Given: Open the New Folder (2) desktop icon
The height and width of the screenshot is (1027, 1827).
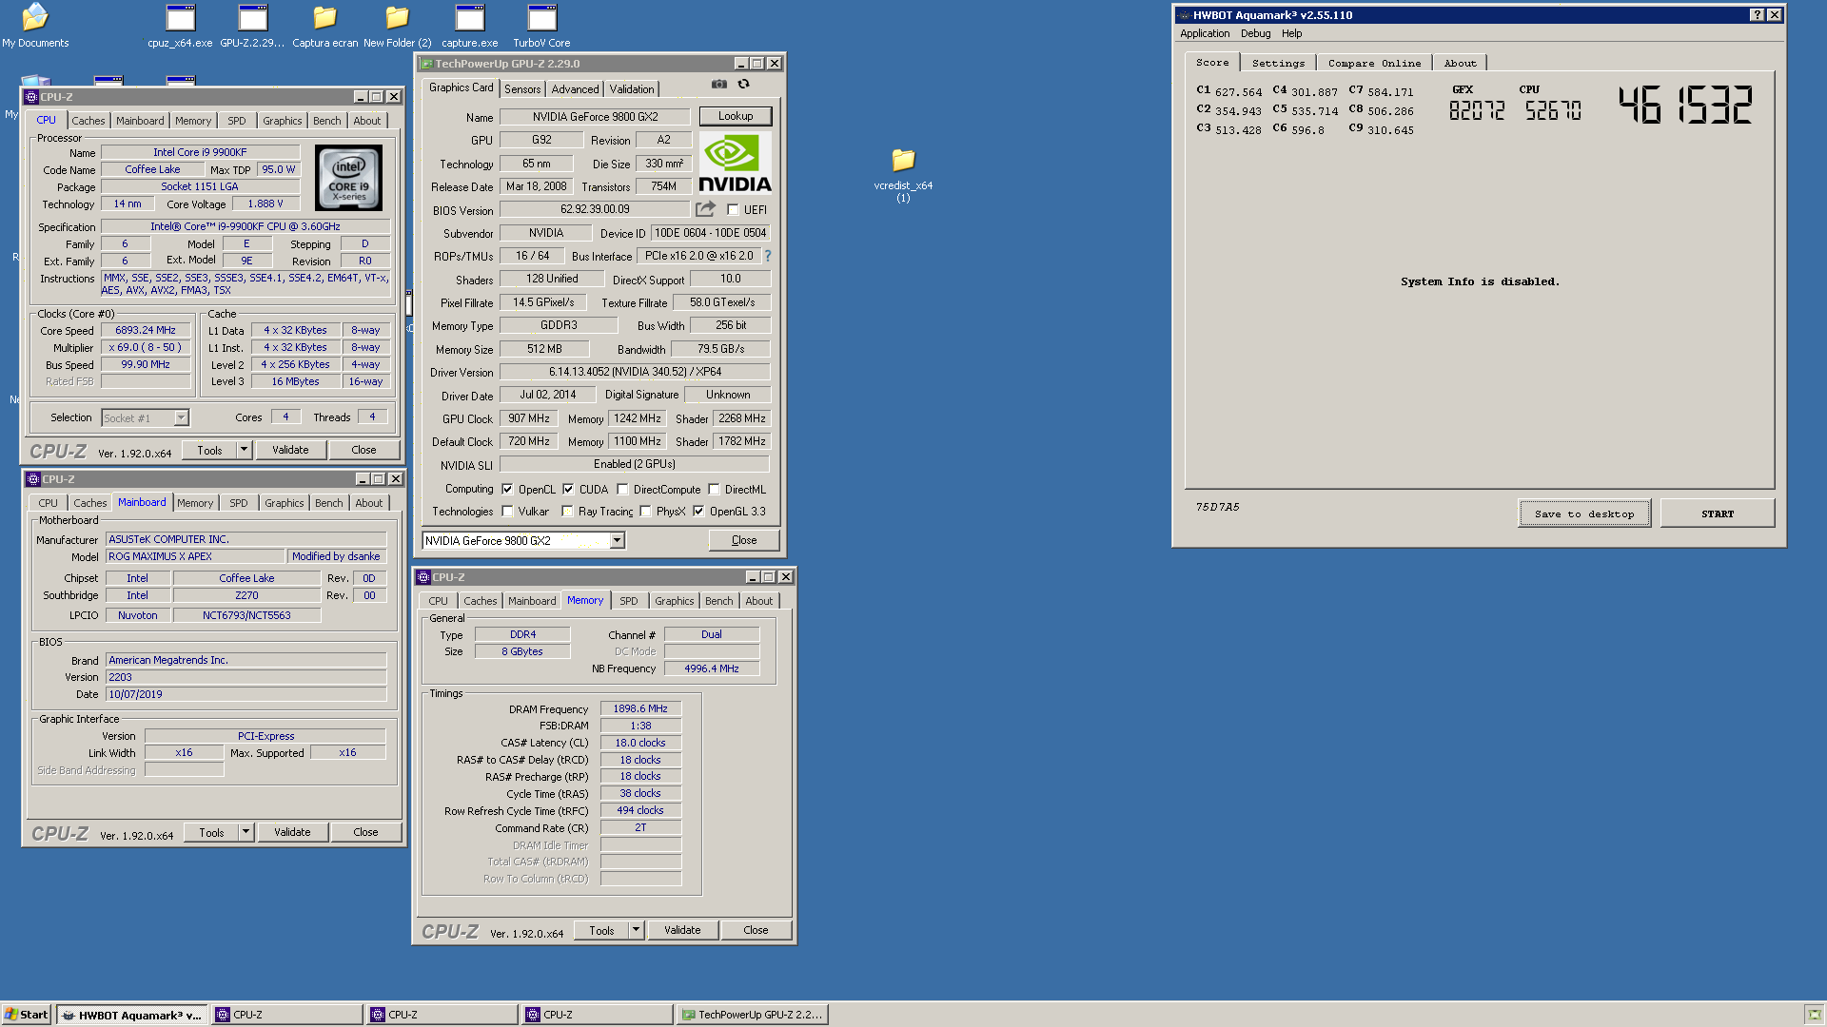Looking at the screenshot, I should click(x=398, y=26).
